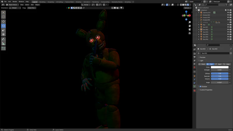Toggle pin icon in properties header
The image size is (233, 131).
coord(231,49)
